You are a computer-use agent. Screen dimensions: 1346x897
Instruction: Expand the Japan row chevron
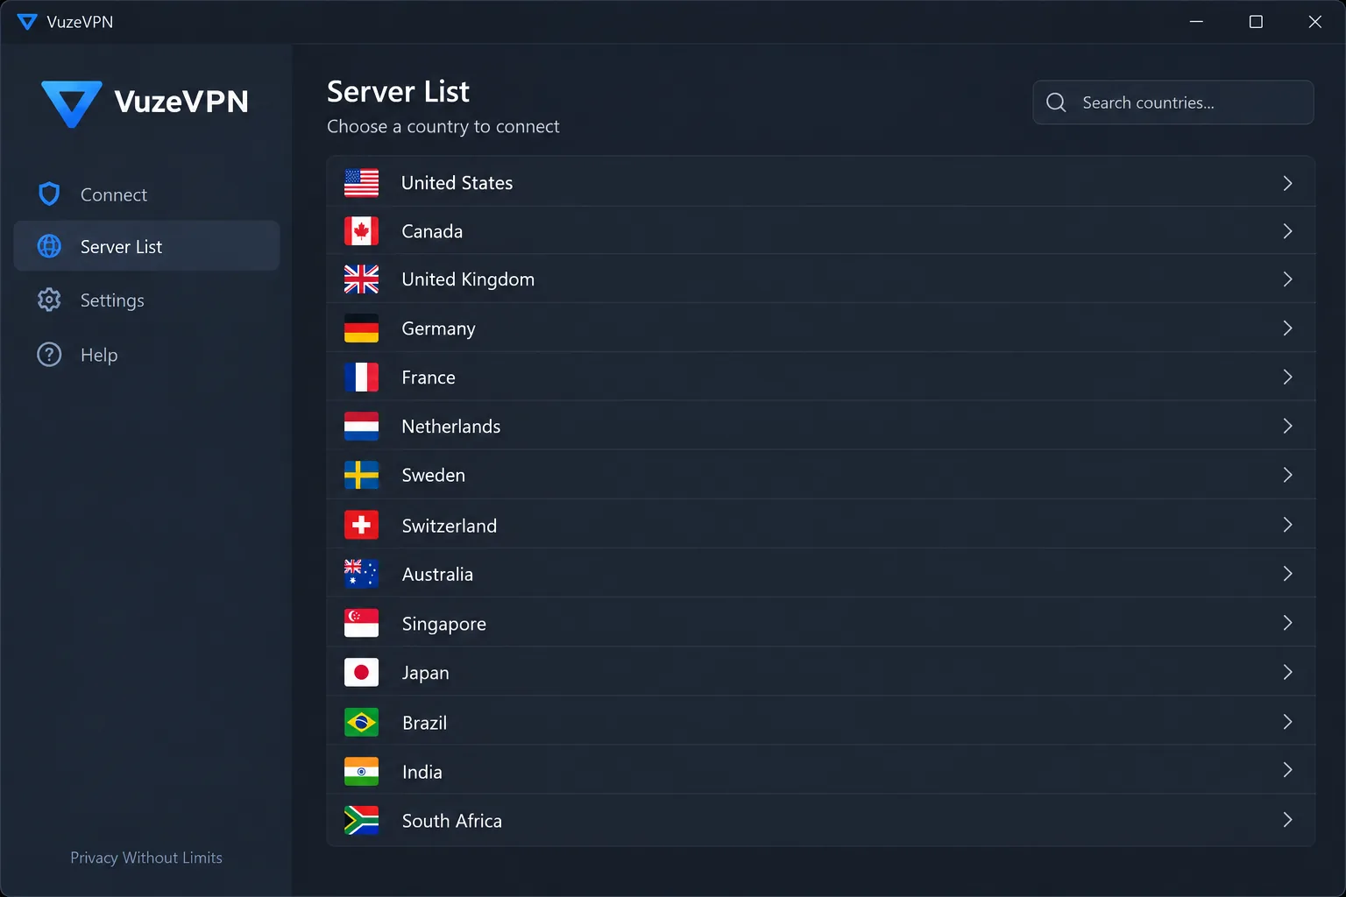click(x=1287, y=672)
